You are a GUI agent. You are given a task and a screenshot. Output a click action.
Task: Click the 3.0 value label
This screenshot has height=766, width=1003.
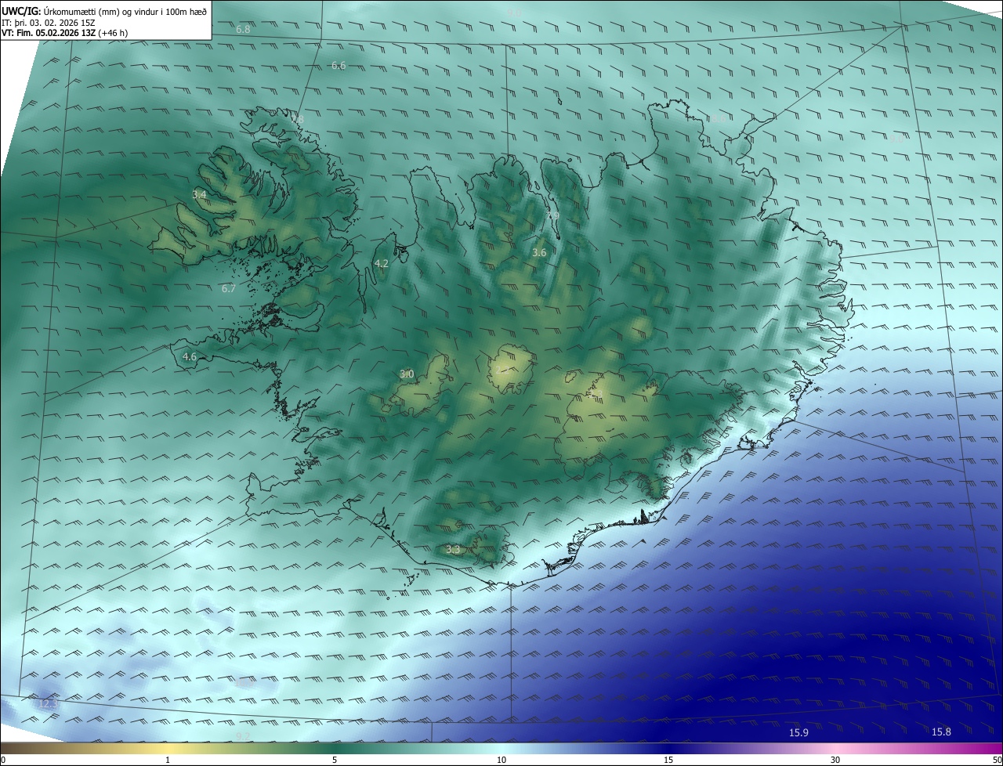point(407,374)
